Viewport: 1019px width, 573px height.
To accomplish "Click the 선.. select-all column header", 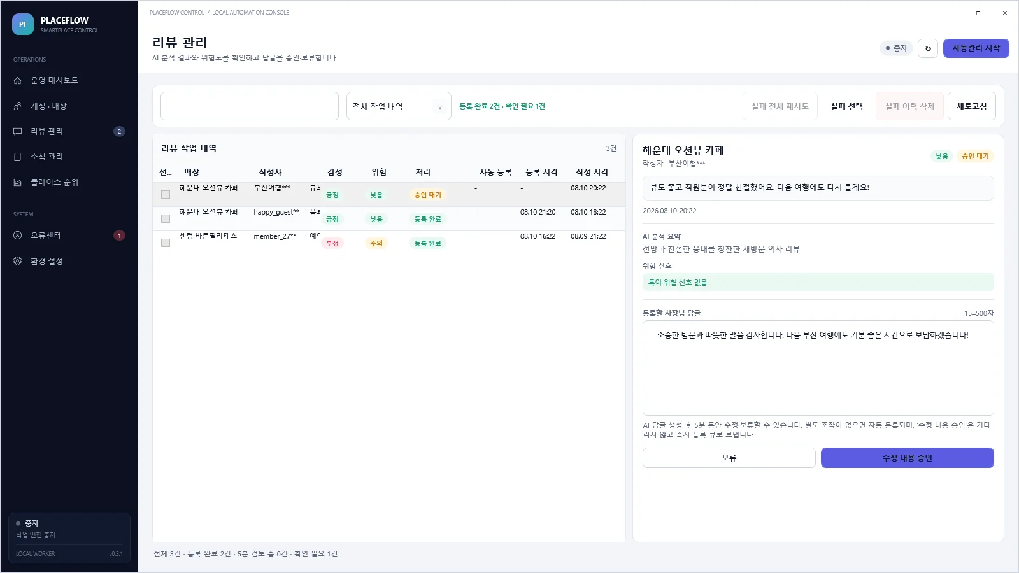I will (166, 172).
